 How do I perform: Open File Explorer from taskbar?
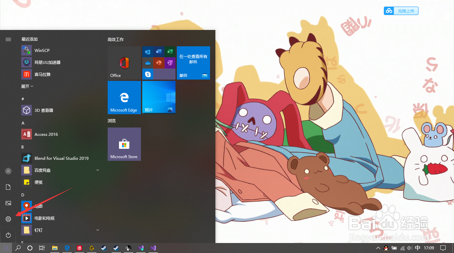55,248
